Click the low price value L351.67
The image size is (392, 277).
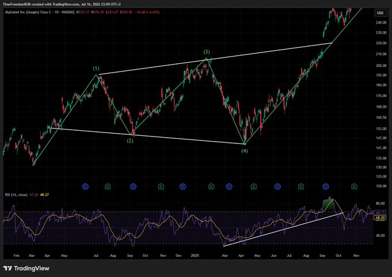click(x=112, y=12)
